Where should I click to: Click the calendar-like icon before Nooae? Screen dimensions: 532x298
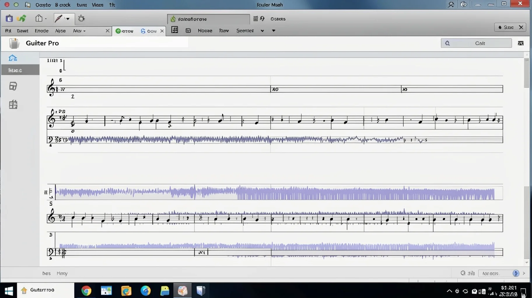click(188, 30)
